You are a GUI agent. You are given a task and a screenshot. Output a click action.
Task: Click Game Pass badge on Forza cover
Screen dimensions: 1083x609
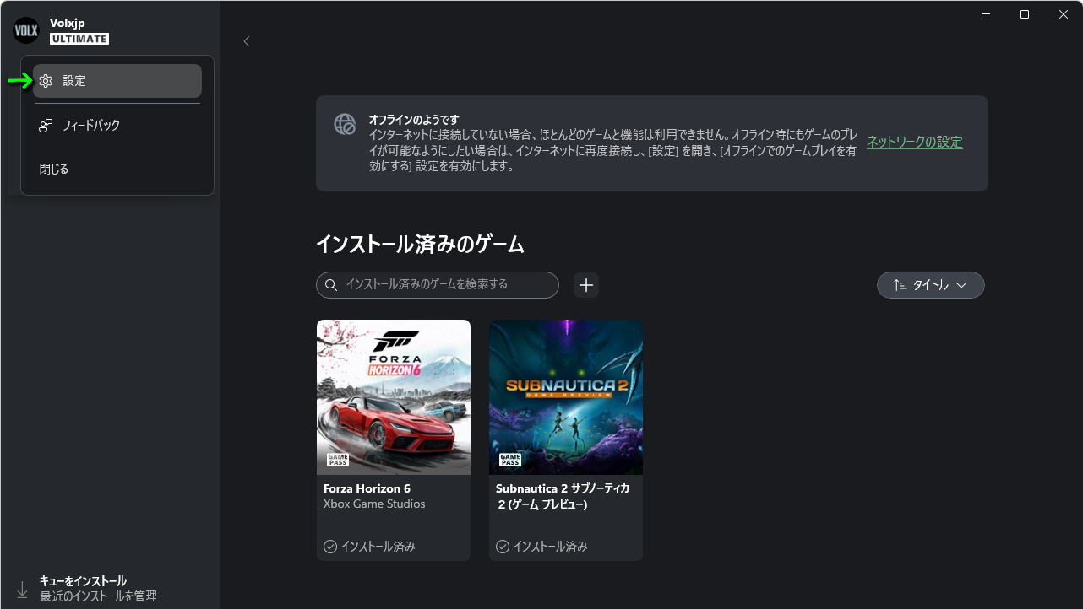tap(338, 460)
